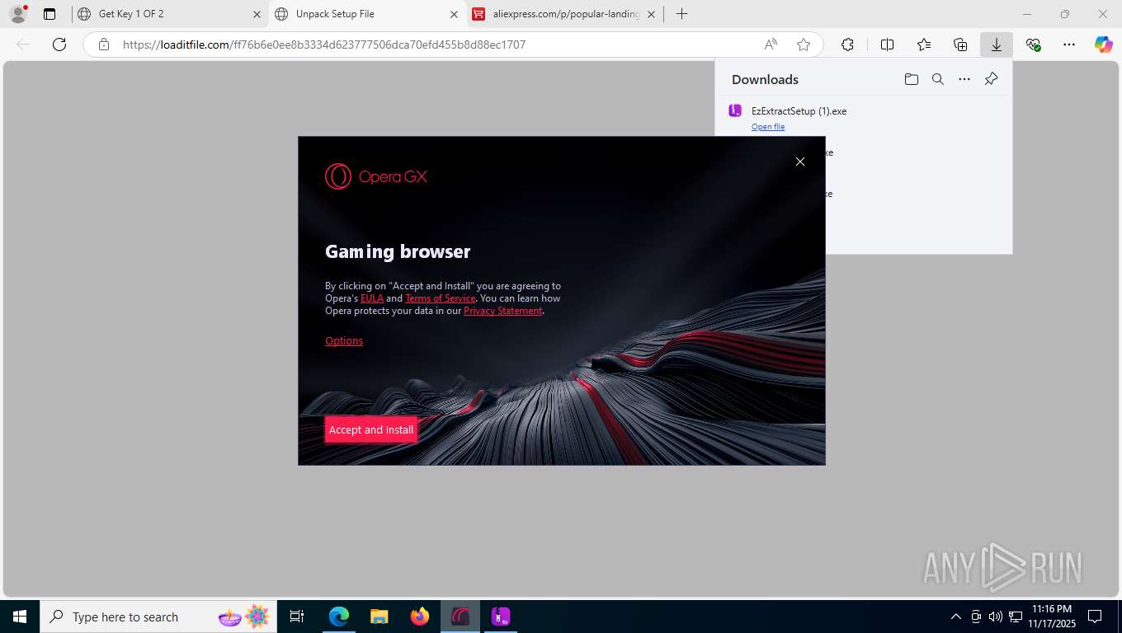Screen dimensions: 1122x633
Task: Click the Opera GX logo
Action: [x=375, y=176]
